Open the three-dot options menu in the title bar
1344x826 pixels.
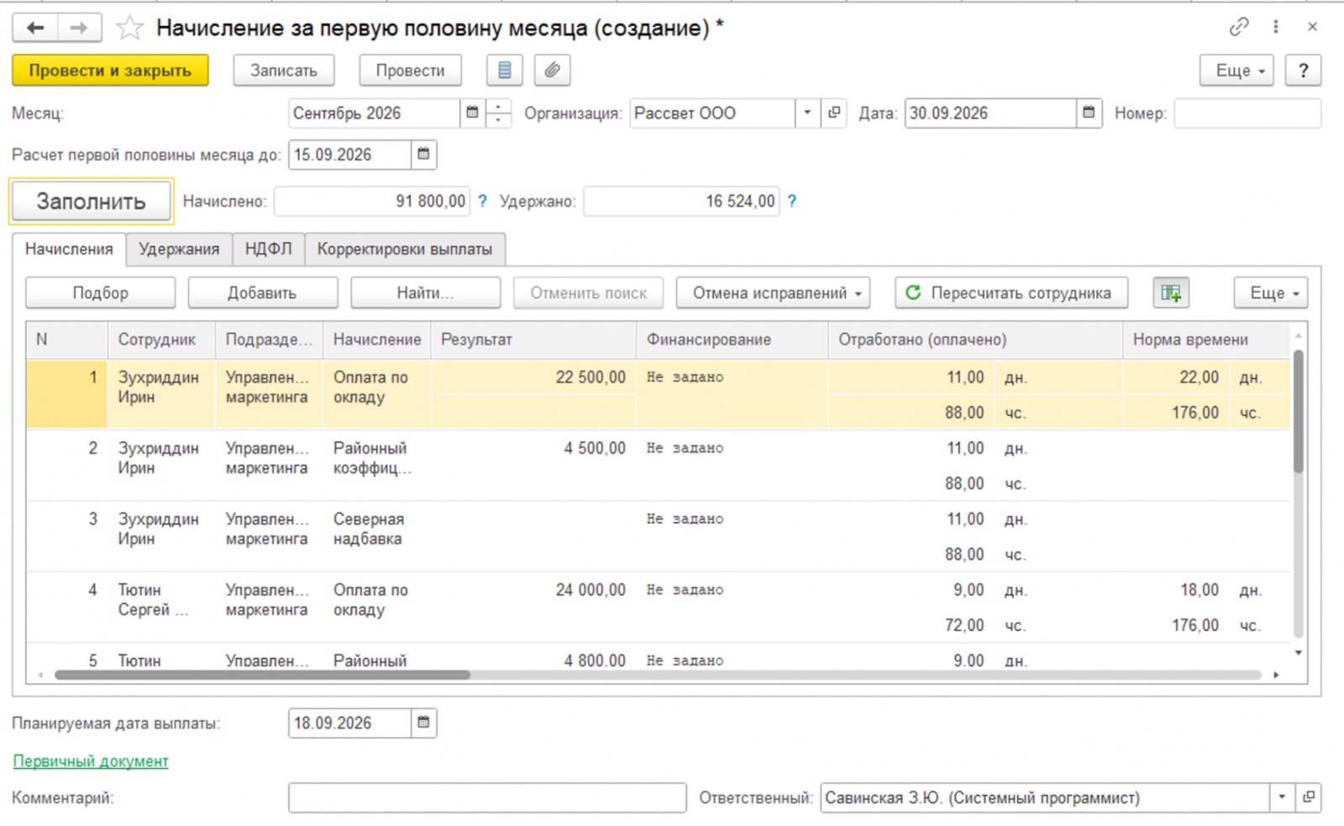1275,27
